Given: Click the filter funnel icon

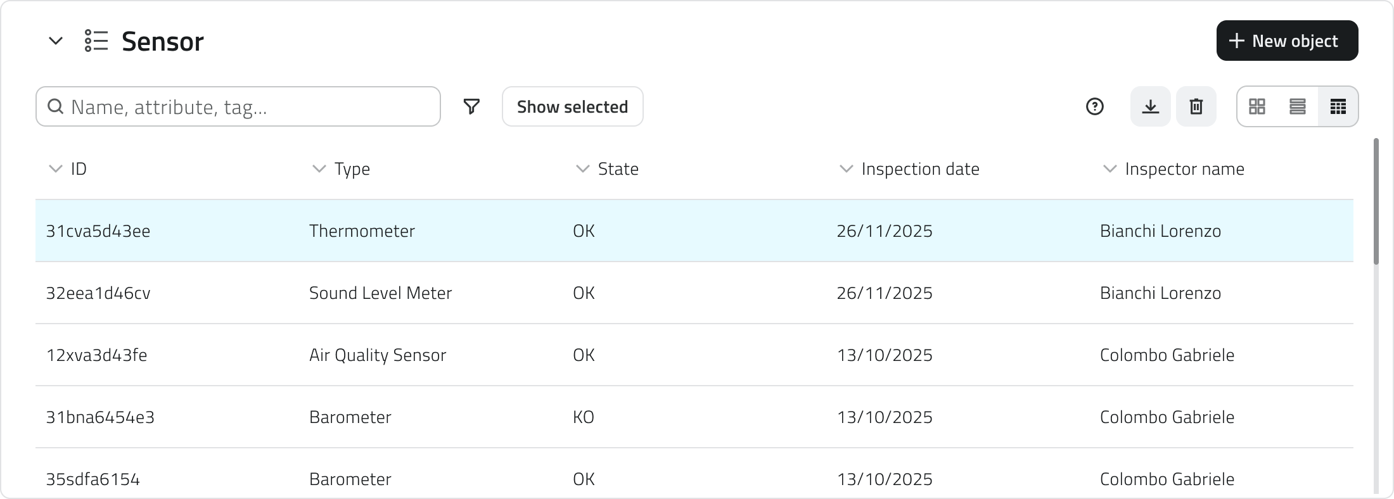Looking at the screenshot, I should coord(471,106).
